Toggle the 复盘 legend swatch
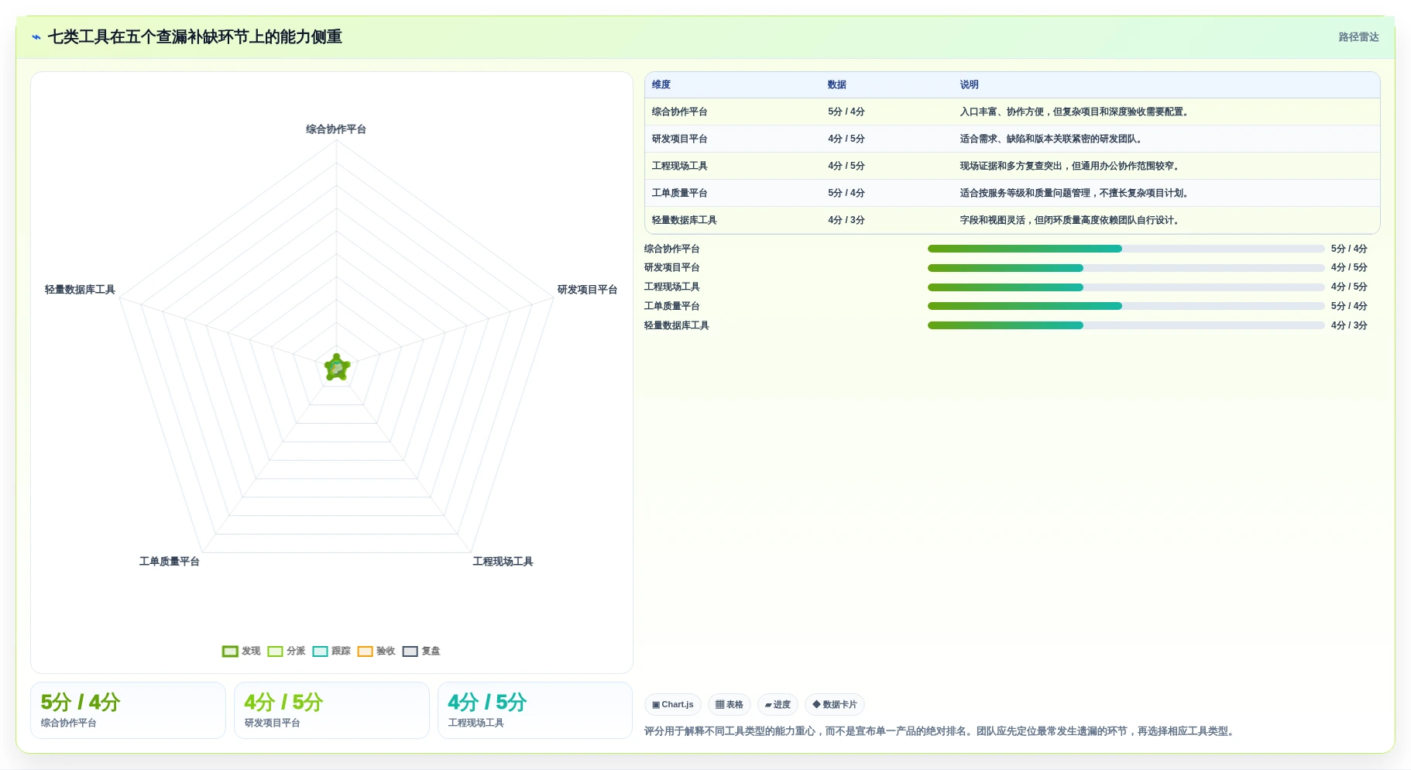This screenshot has width=1411, height=770. point(410,651)
